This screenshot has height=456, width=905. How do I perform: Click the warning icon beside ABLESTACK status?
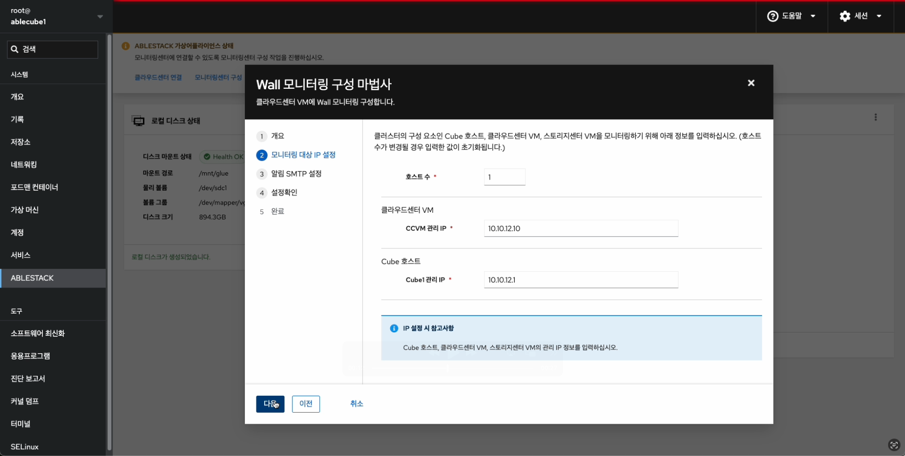tap(126, 46)
